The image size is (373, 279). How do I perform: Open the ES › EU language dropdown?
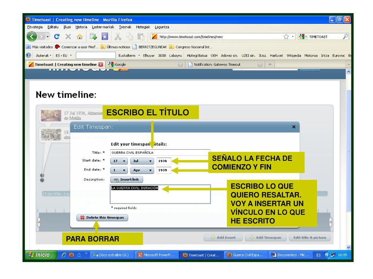tap(63, 56)
